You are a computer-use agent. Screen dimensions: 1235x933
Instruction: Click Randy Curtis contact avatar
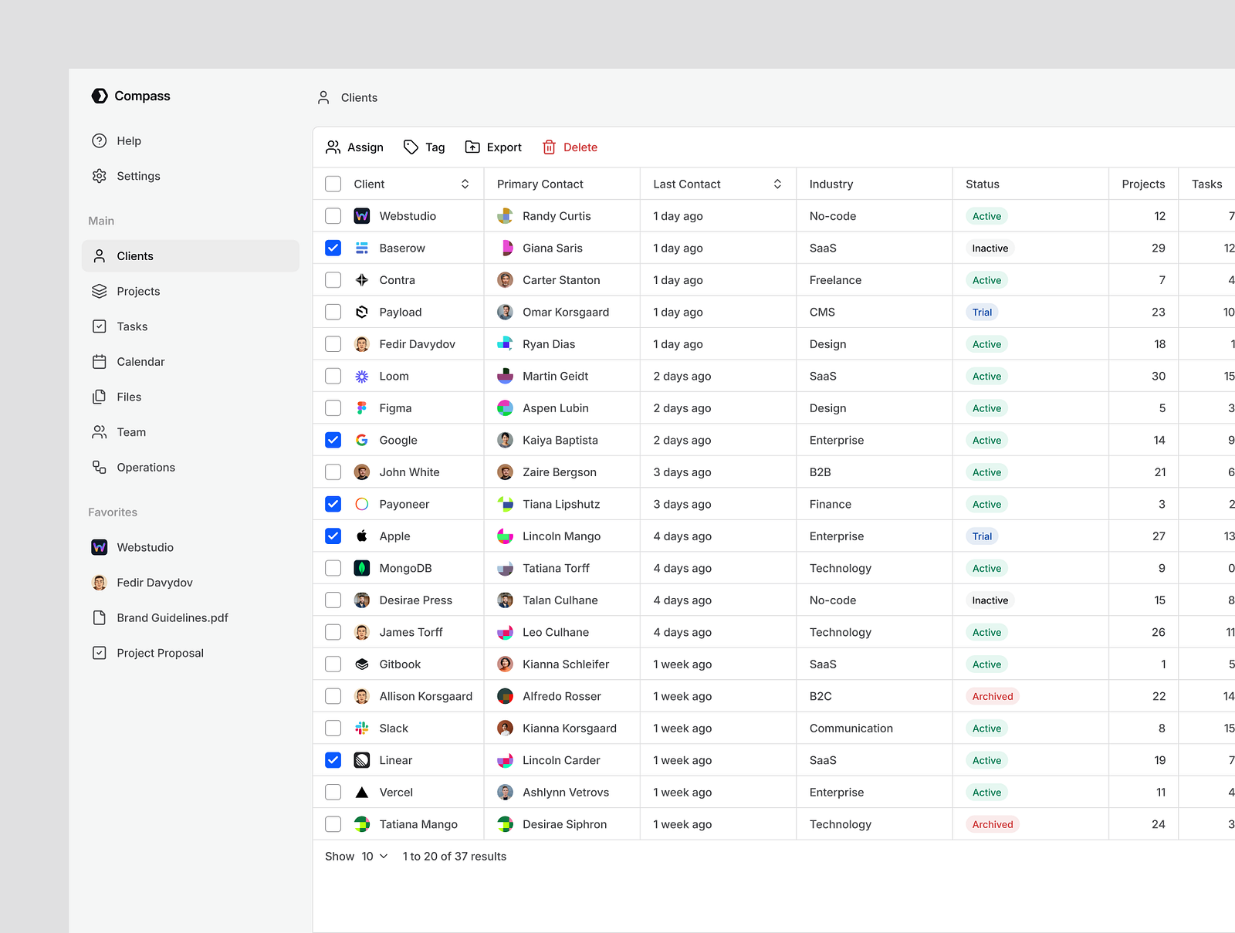[x=506, y=216]
